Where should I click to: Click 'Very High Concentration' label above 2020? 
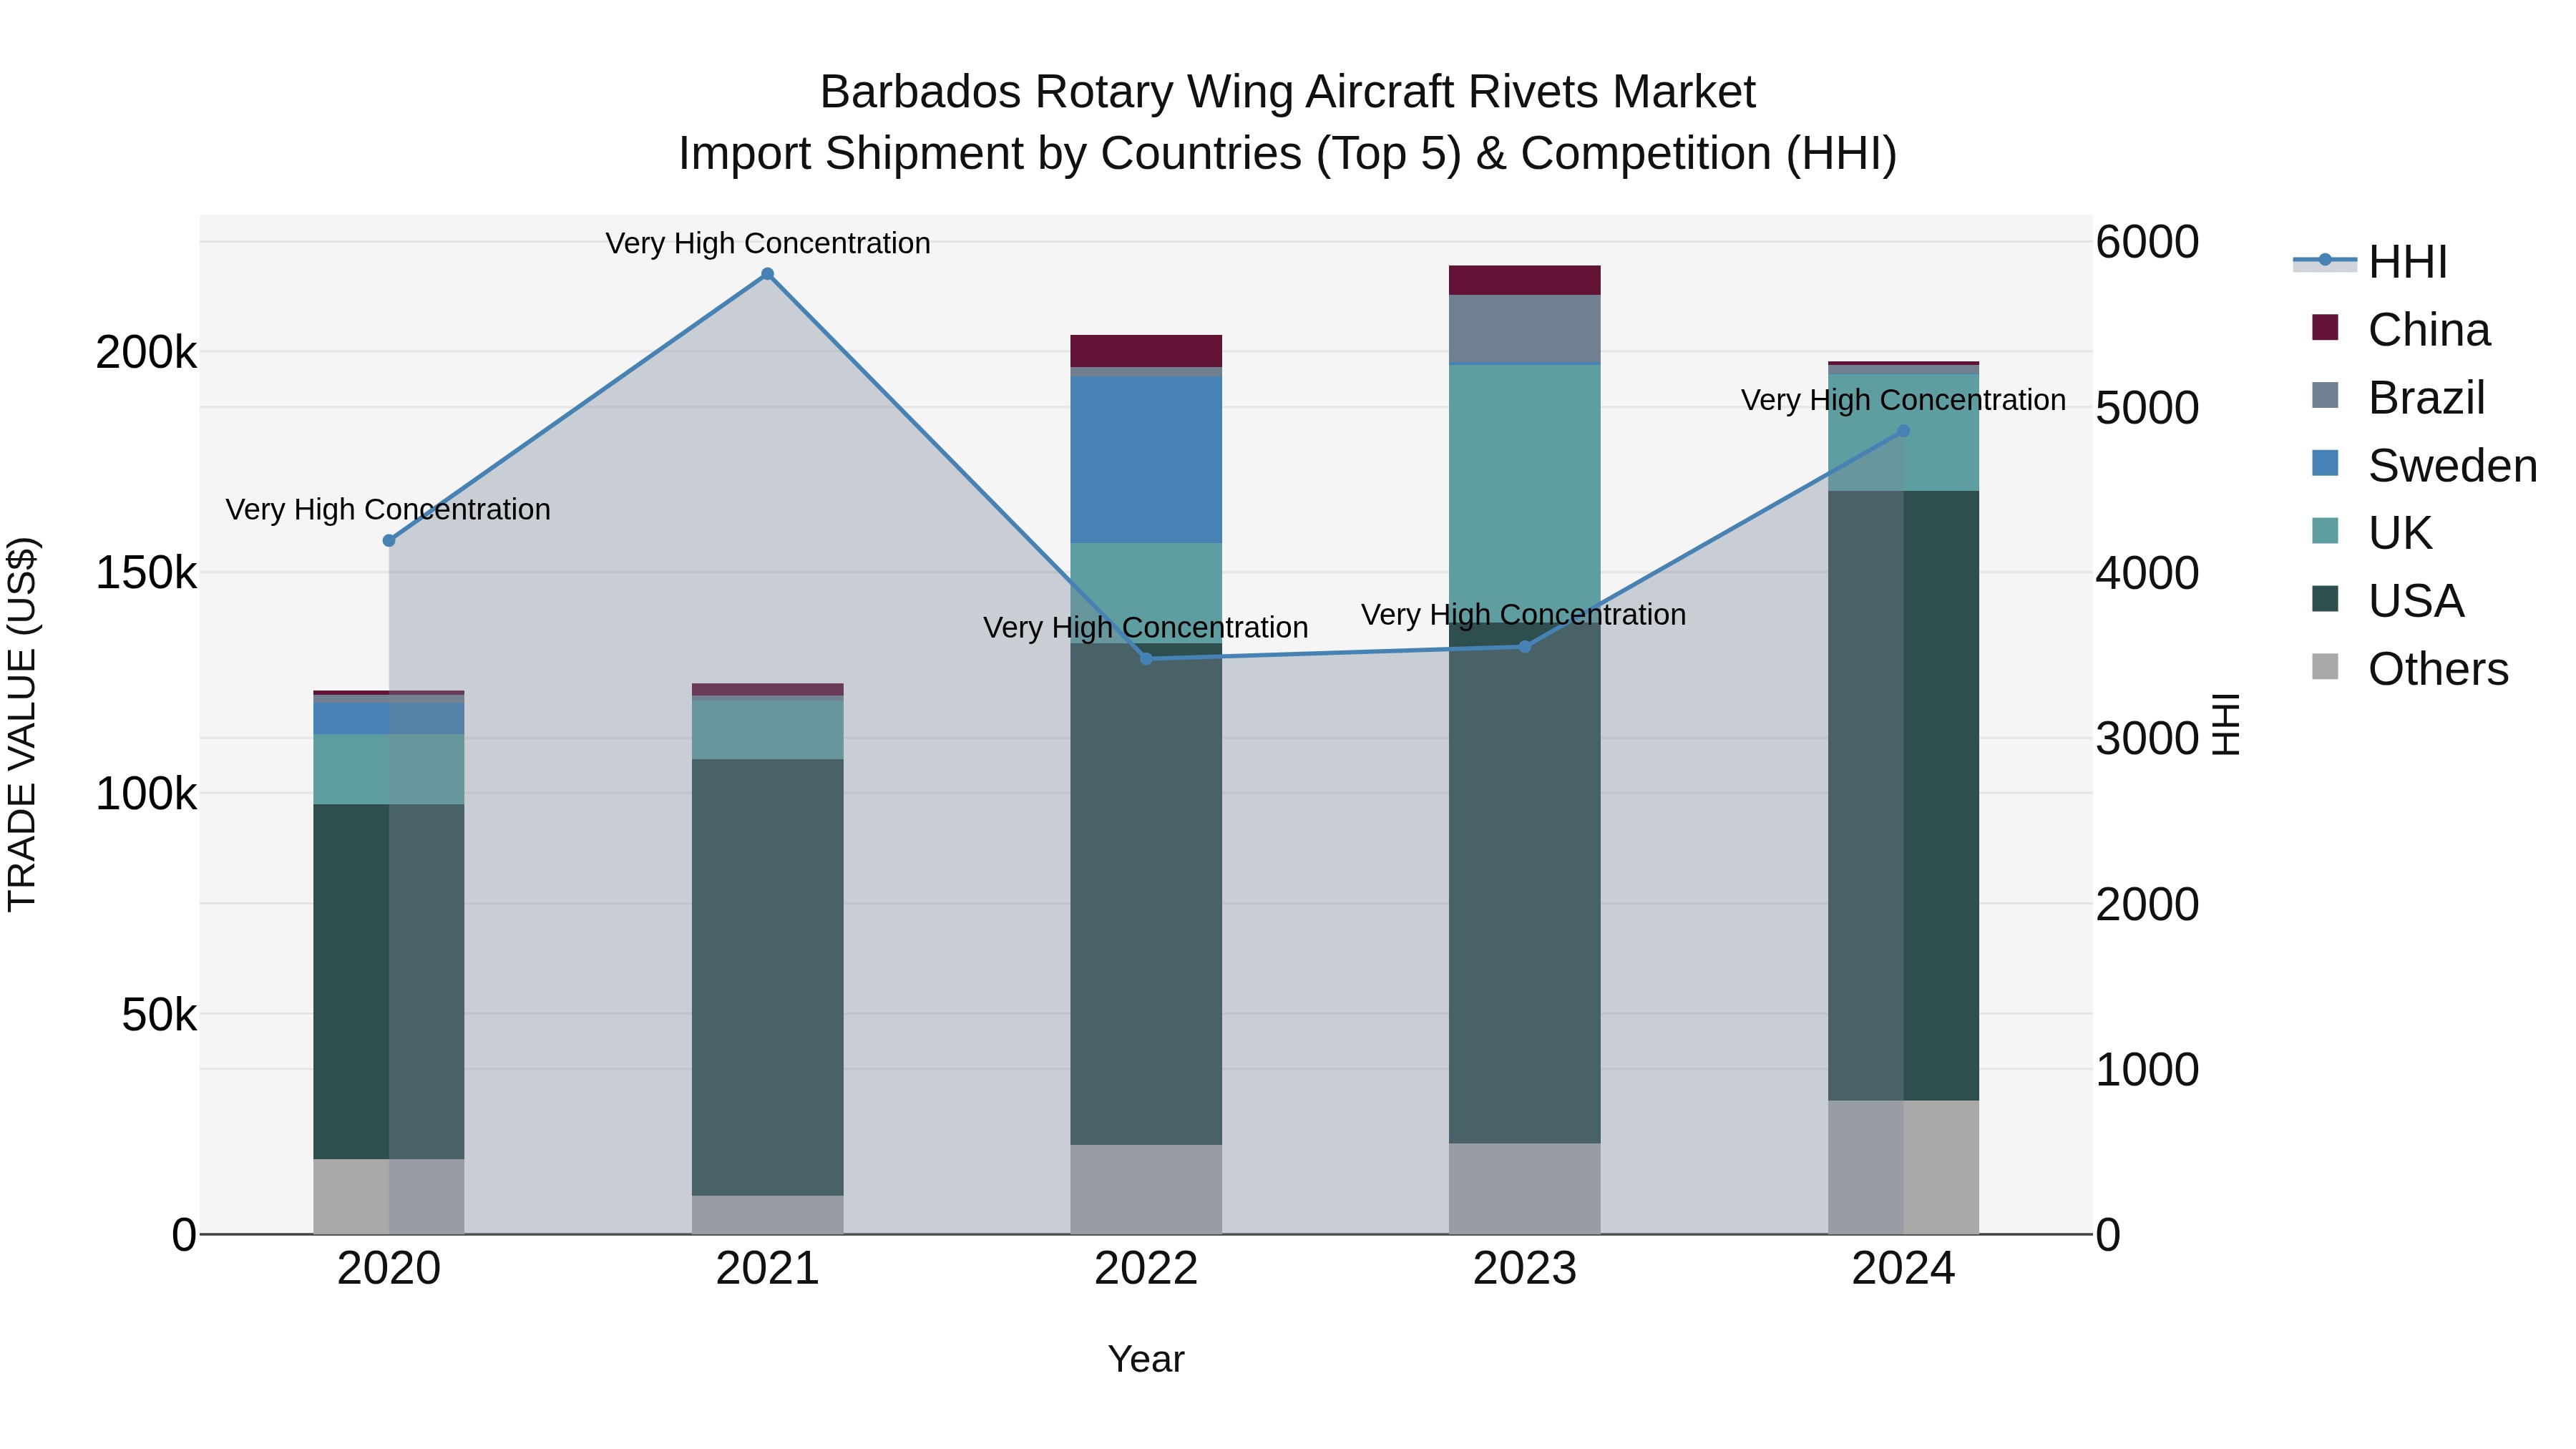tap(388, 509)
